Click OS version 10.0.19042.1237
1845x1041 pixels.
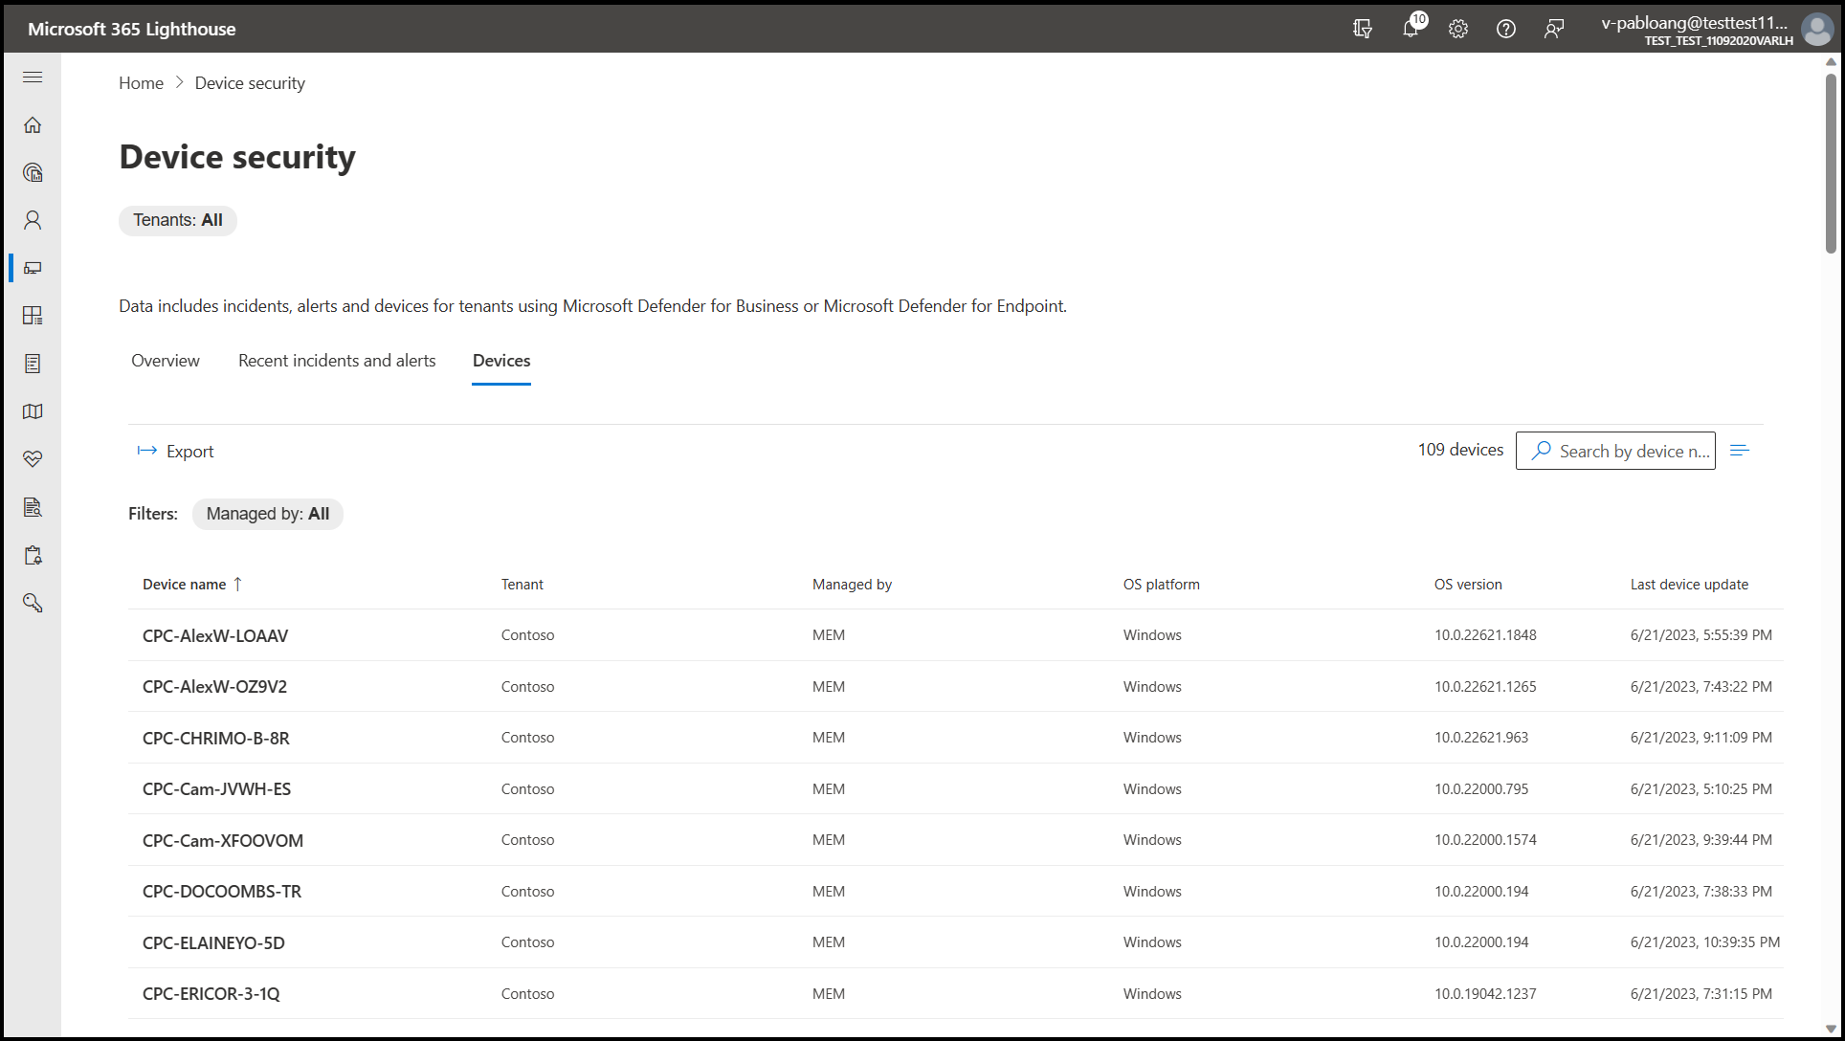pyautogui.click(x=1485, y=994)
